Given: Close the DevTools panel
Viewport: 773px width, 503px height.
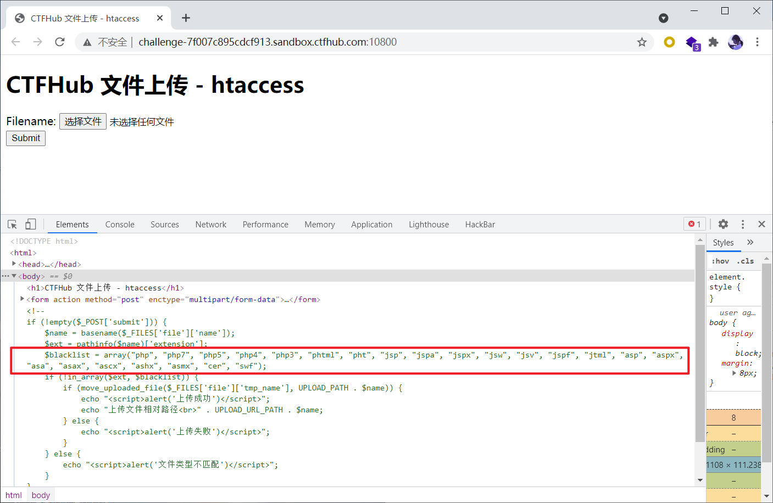Looking at the screenshot, I should click(x=761, y=224).
